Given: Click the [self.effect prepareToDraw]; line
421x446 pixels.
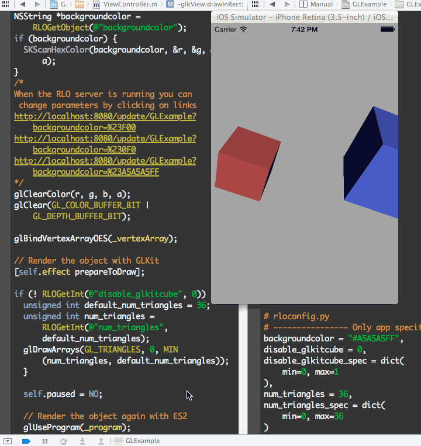Looking at the screenshot, I should click(80, 272).
